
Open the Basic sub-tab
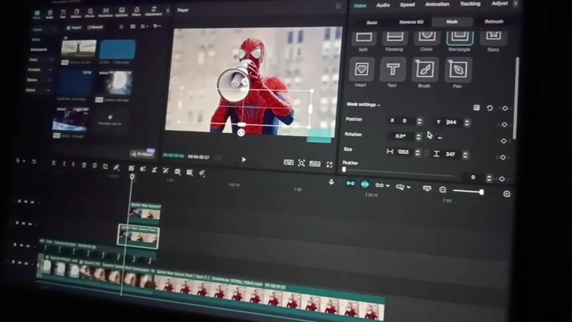pos(372,22)
